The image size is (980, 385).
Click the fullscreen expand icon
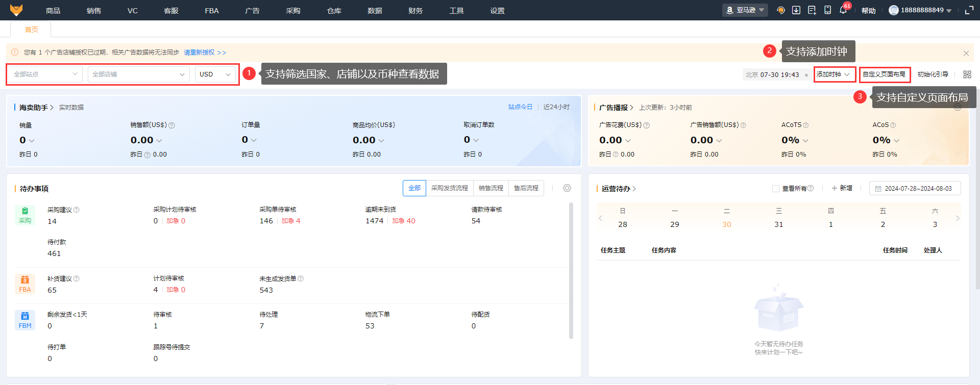click(969, 10)
